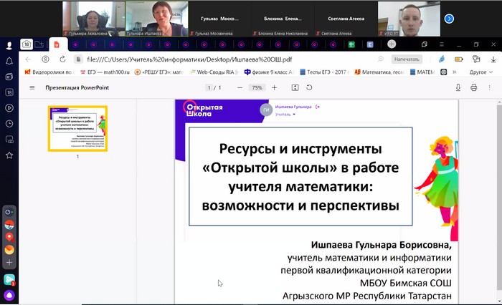Open the feather icon in the address bar
The height and width of the screenshot is (305, 502).
[x=442, y=59]
